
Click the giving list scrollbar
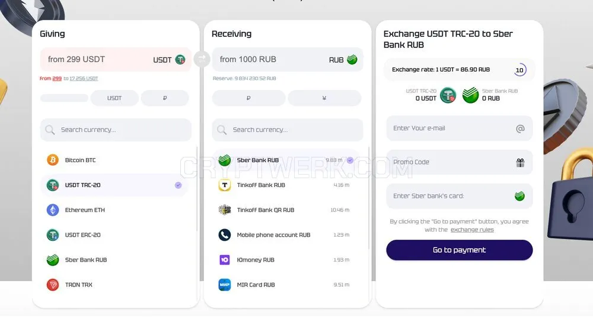(x=197, y=189)
